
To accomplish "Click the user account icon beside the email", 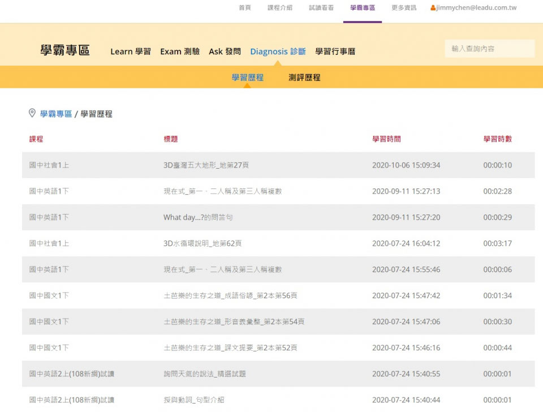I will pyautogui.click(x=433, y=8).
